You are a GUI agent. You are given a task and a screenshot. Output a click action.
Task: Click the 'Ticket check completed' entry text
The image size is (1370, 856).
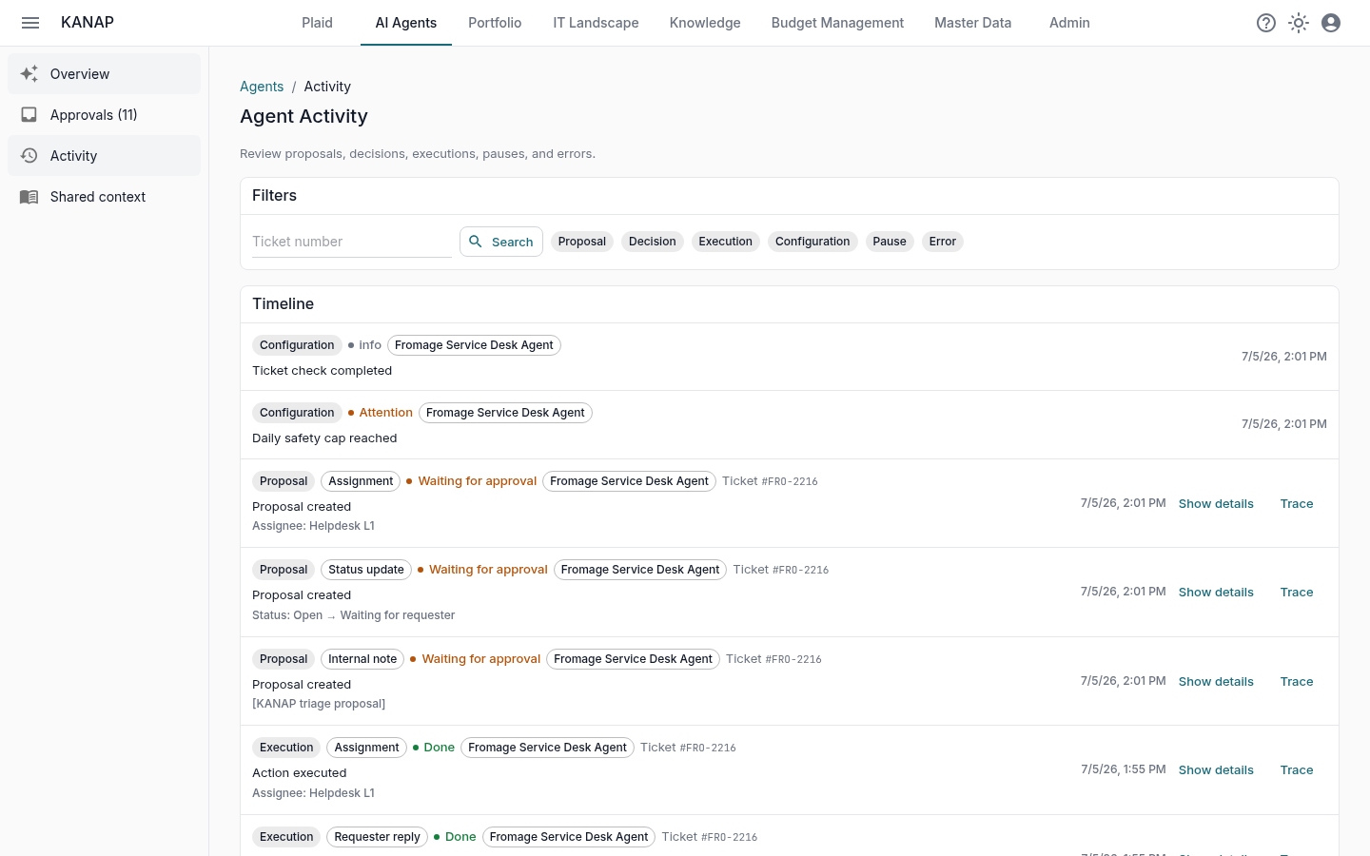[x=322, y=371]
